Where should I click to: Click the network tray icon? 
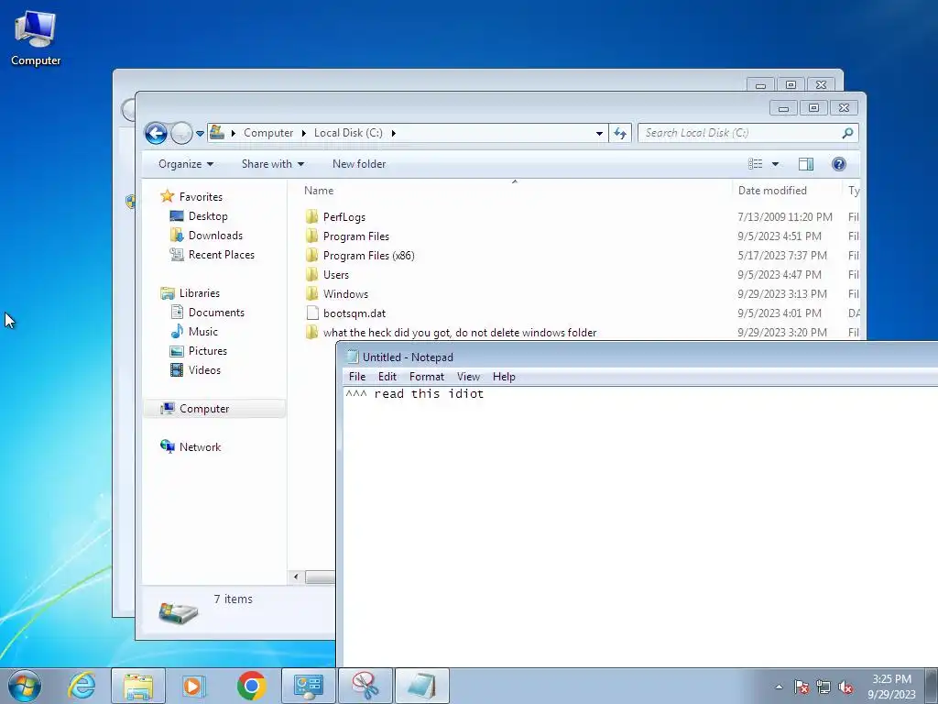823,687
